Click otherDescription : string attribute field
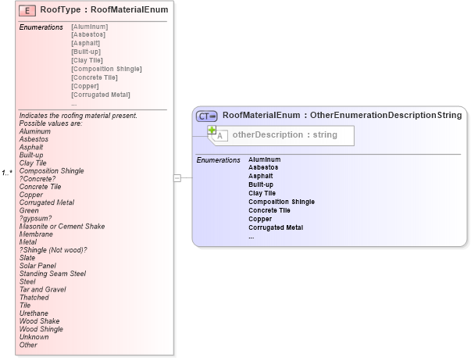 282,135
